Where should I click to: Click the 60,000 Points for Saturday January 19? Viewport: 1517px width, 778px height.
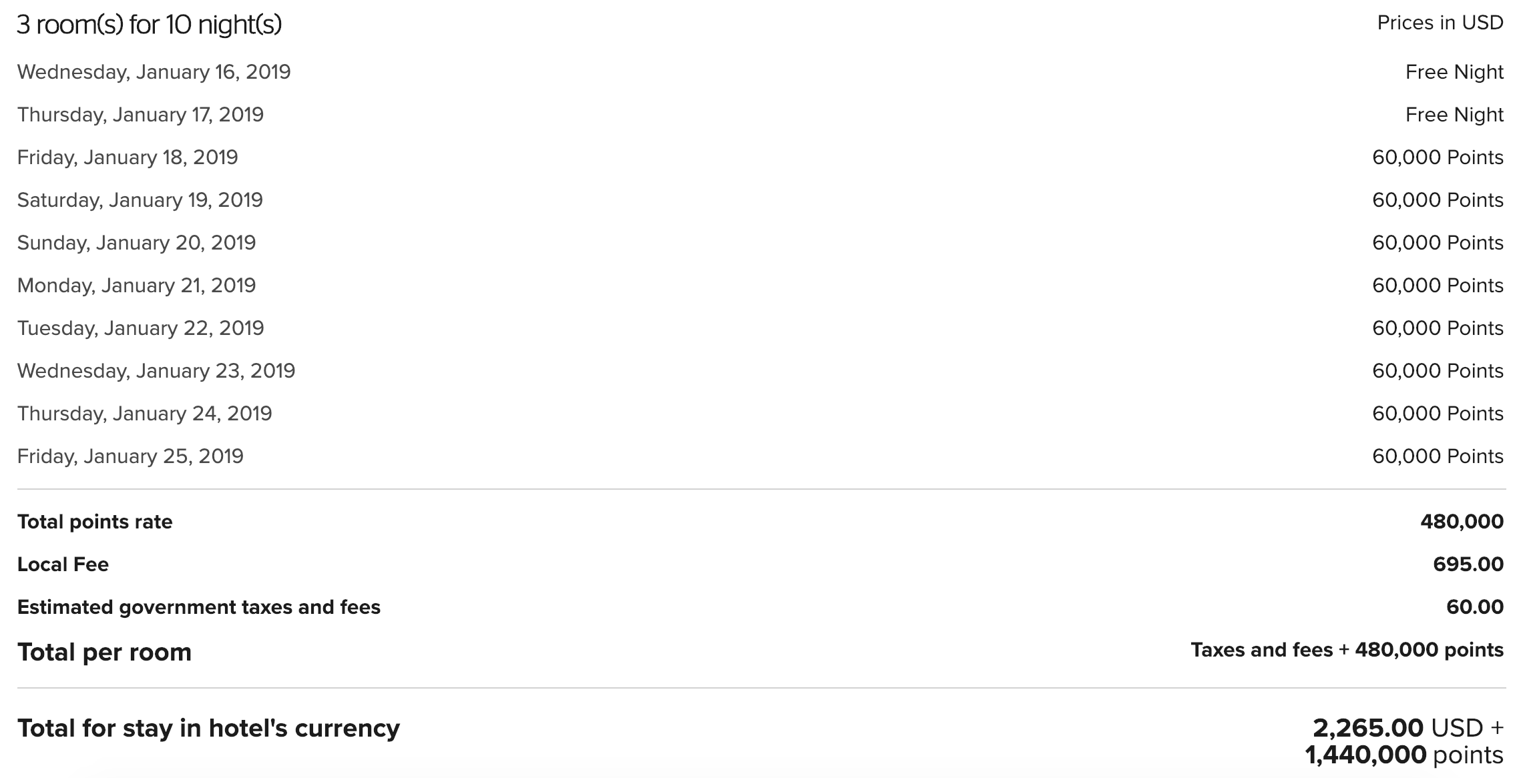pos(1438,200)
